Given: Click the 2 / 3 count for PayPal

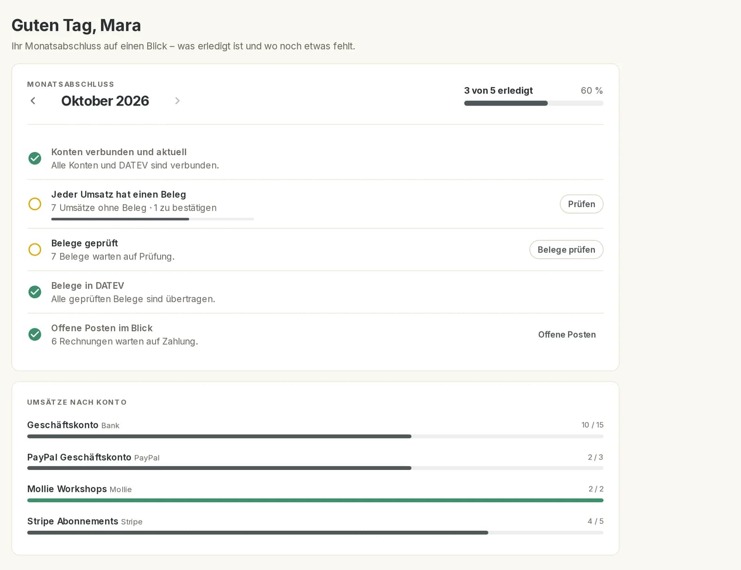Looking at the screenshot, I should (x=596, y=457).
